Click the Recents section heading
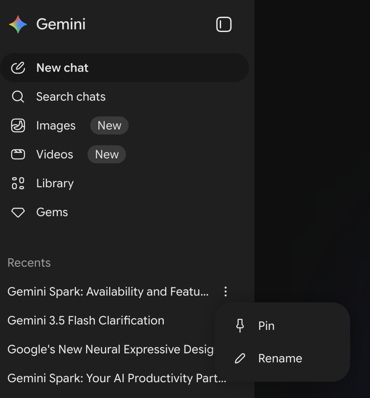This screenshot has width=370, height=398. pyautogui.click(x=29, y=263)
